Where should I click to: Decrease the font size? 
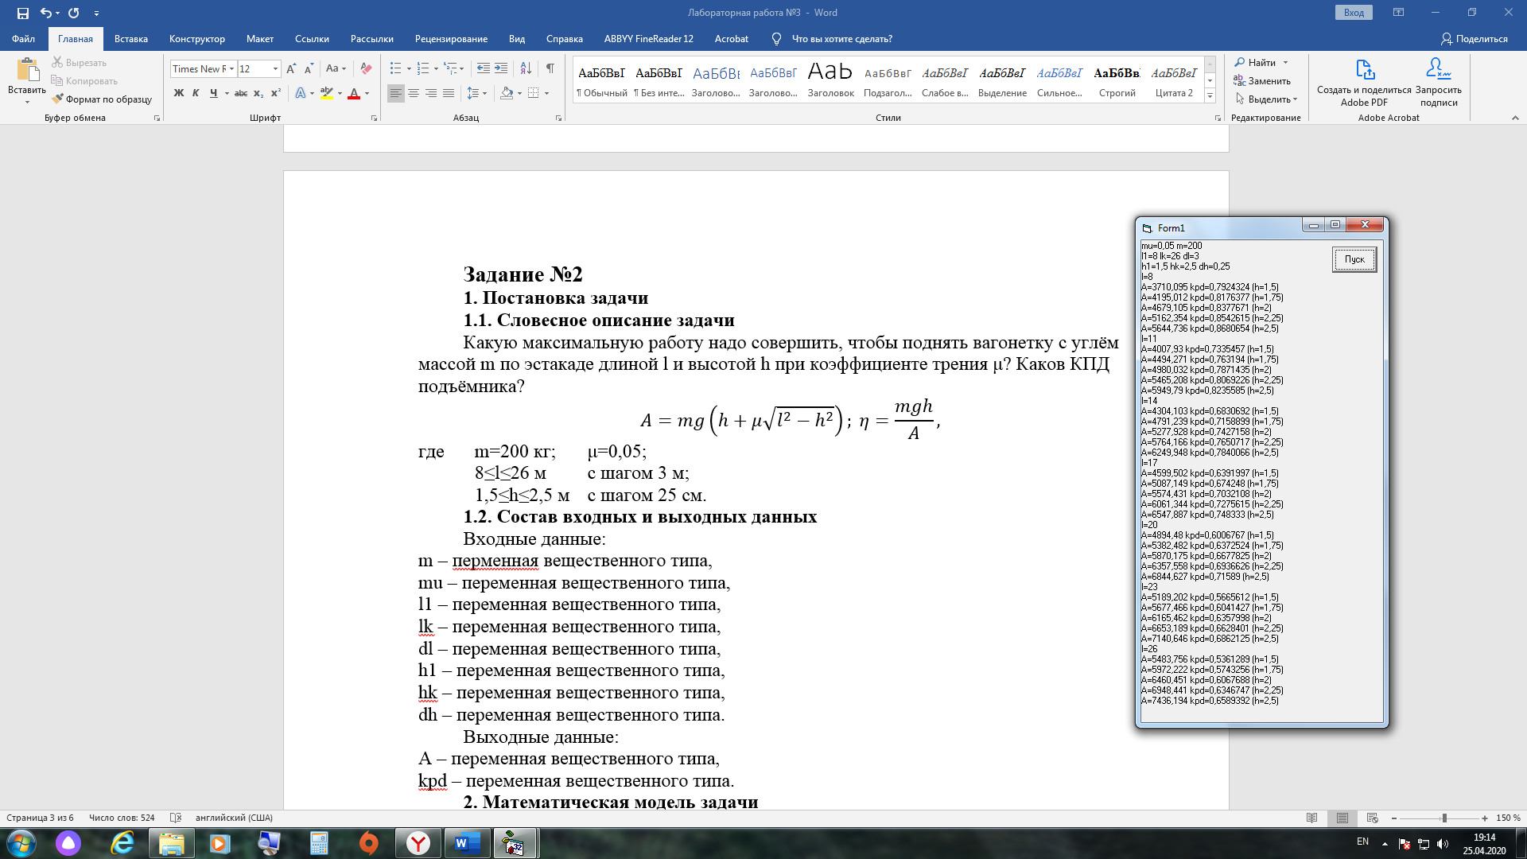click(x=309, y=68)
